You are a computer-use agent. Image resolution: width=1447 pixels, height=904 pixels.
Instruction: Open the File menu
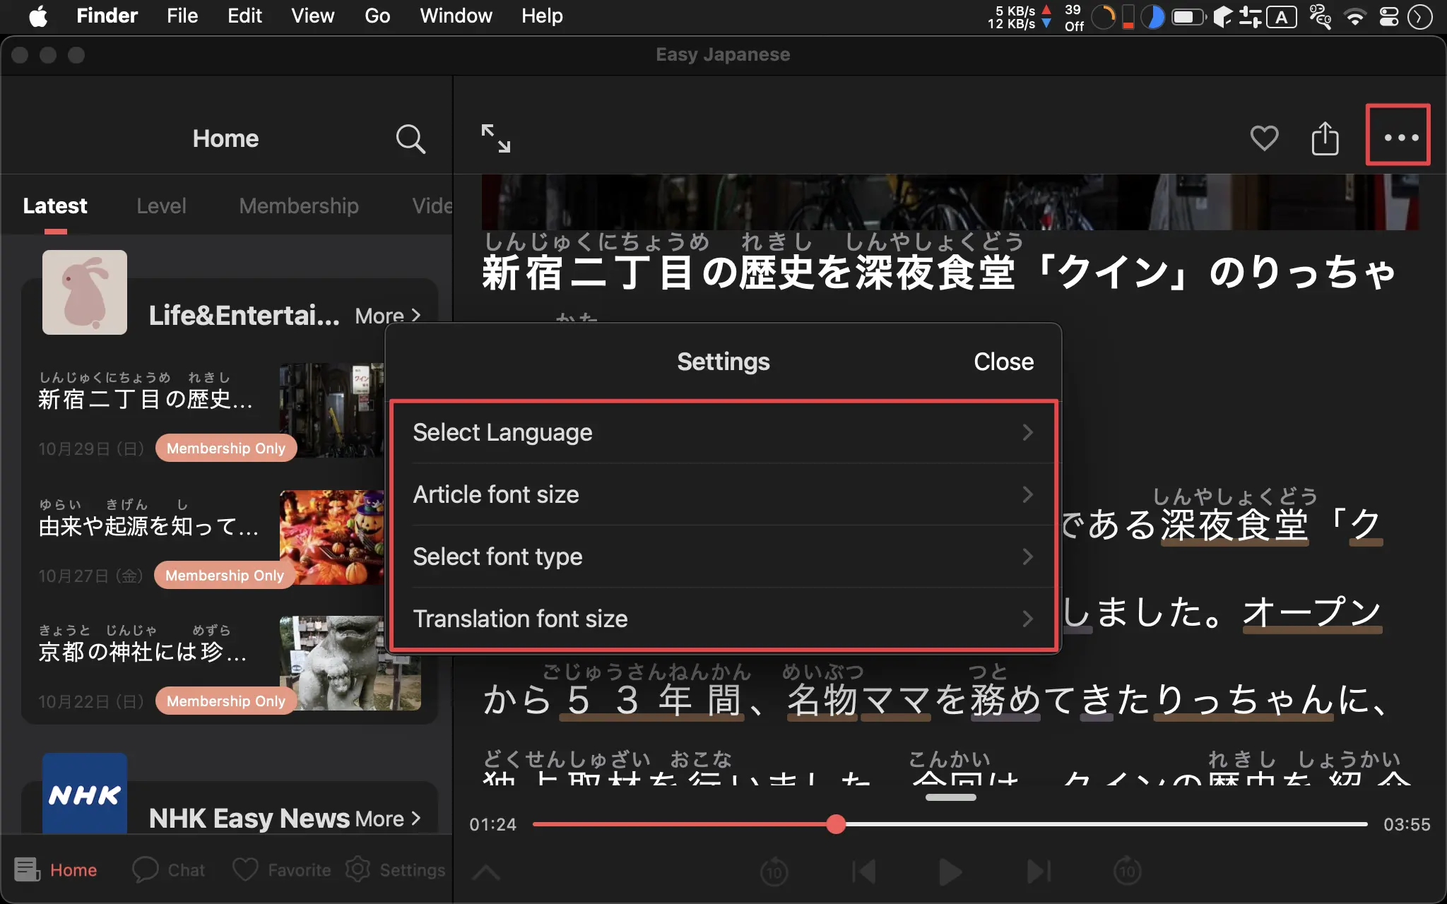[x=182, y=16]
